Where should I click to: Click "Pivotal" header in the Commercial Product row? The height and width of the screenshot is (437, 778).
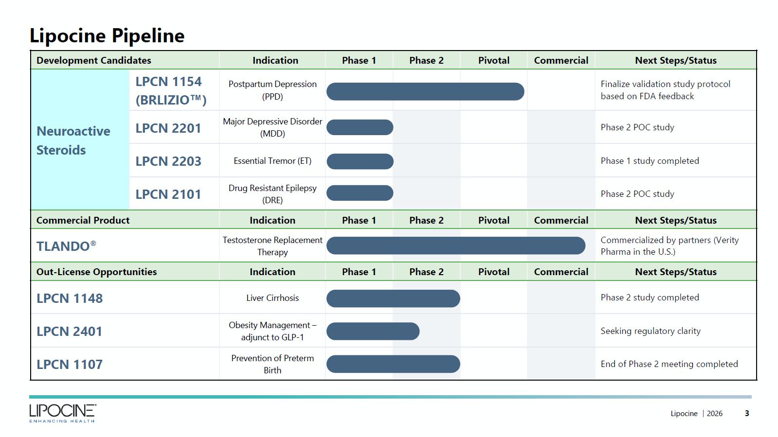494,220
